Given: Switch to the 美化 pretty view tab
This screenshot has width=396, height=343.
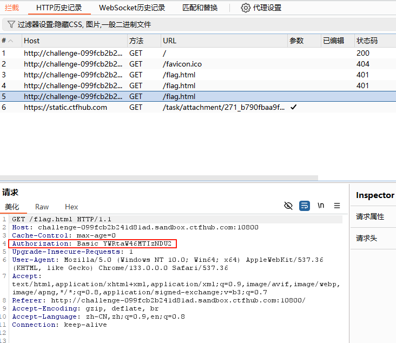Looking at the screenshot, I should click(12, 207).
